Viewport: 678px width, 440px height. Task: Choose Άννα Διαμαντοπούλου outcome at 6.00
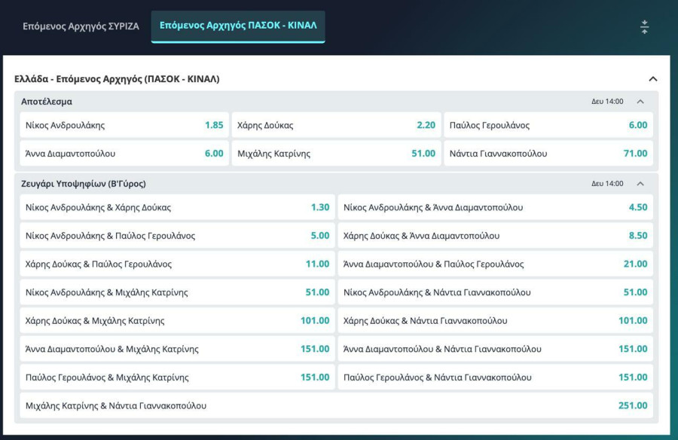click(x=124, y=154)
